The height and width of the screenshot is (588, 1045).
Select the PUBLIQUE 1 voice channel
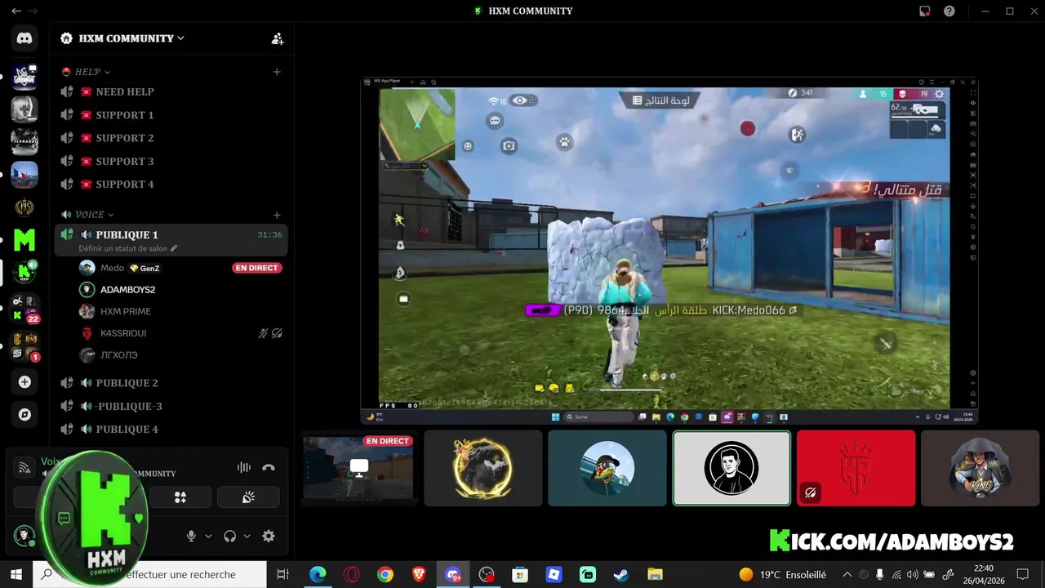pyautogui.click(x=171, y=240)
